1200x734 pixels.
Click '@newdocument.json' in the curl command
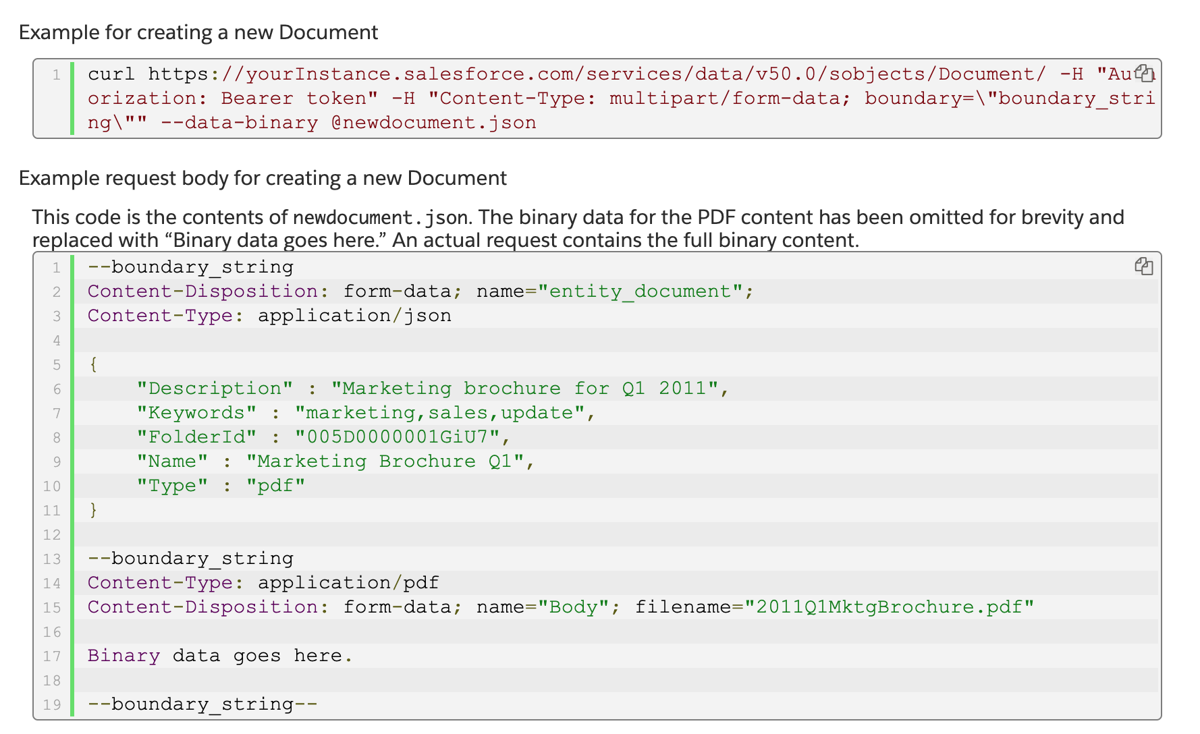coord(433,123)
